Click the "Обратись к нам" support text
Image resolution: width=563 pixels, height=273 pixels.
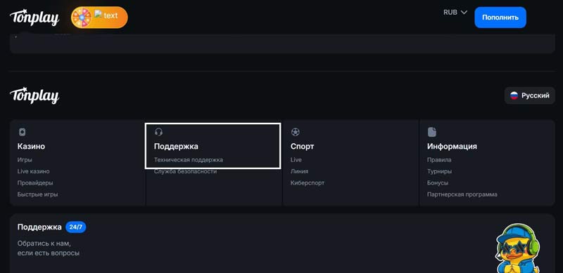[49, 248]
